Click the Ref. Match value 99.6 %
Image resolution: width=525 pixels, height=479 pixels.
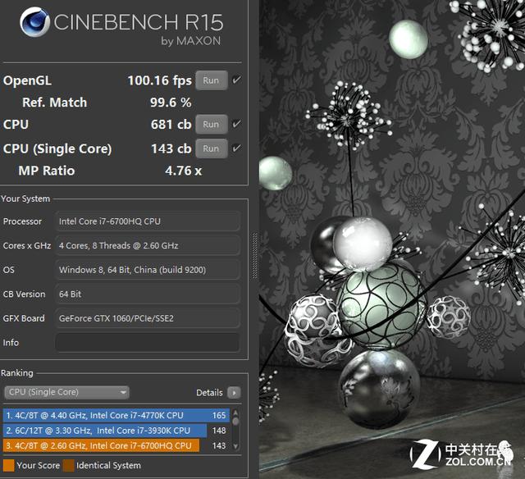click(171, 103)
